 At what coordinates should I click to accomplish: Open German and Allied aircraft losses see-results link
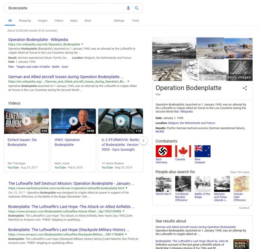tap(195, 227)
